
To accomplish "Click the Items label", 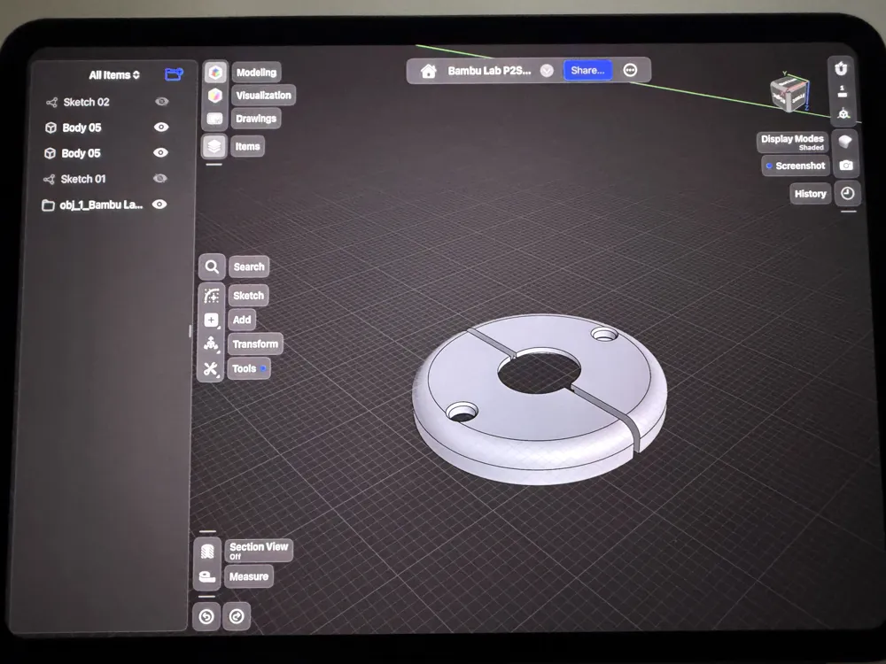I will pos(247,146).
